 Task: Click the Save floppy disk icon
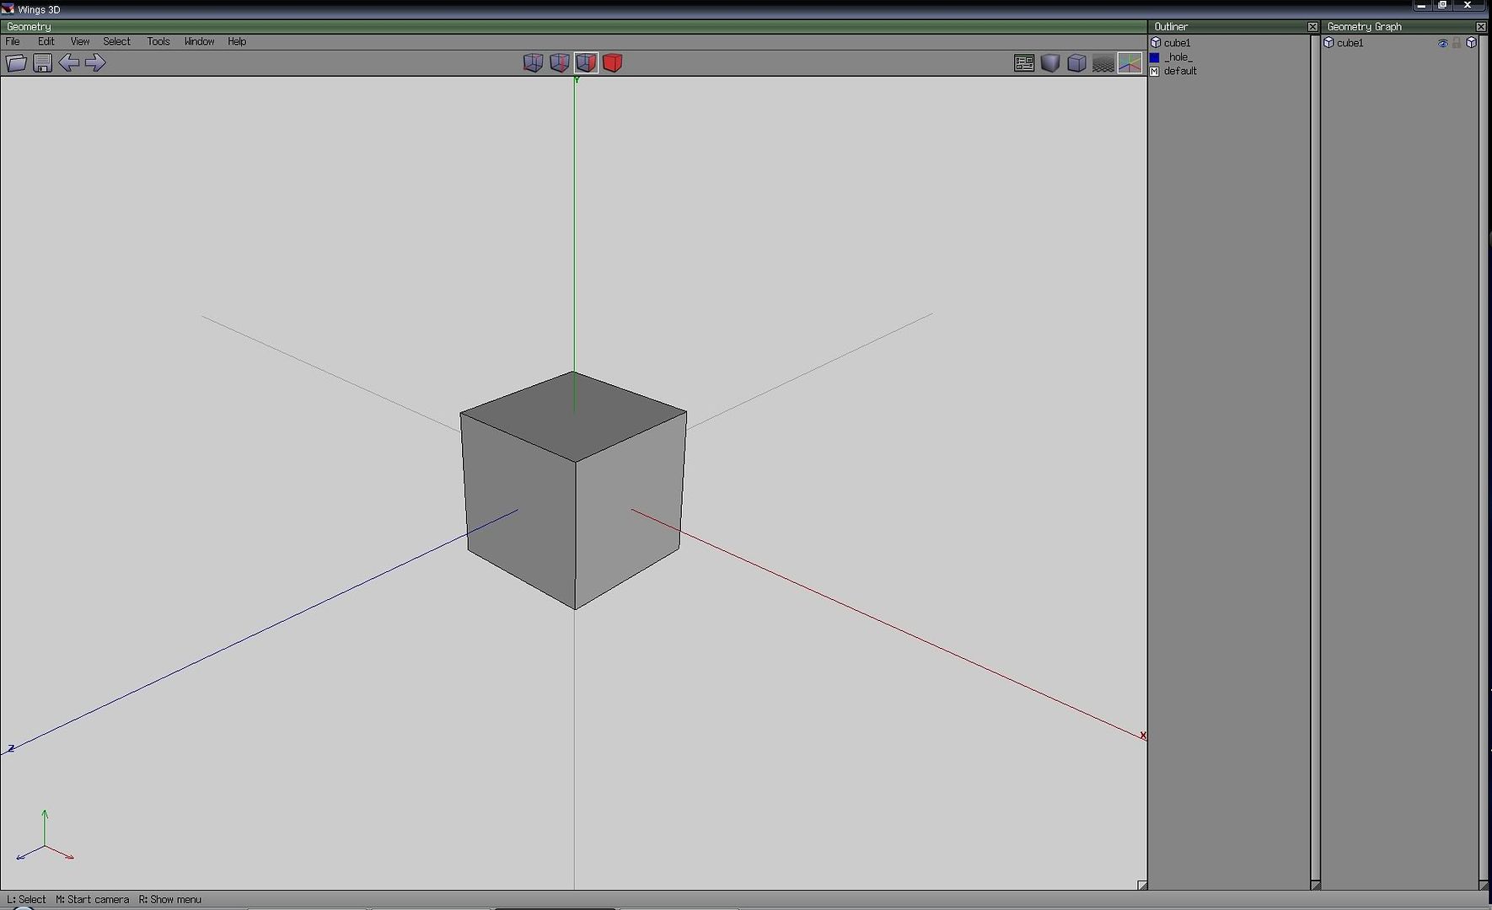[42, 62]
